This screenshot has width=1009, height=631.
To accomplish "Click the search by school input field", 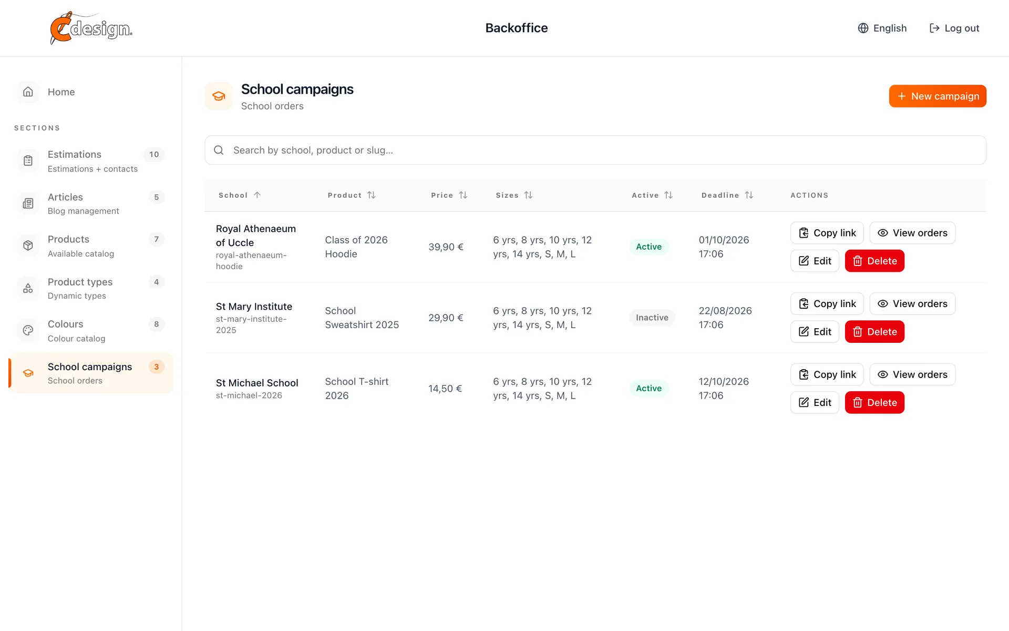I will 595,150.
